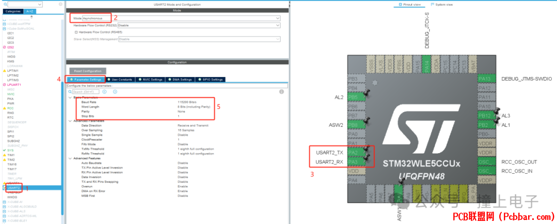Go to previous search result arrow
This screenshot has width=557, height=224.
click(104, 91)
